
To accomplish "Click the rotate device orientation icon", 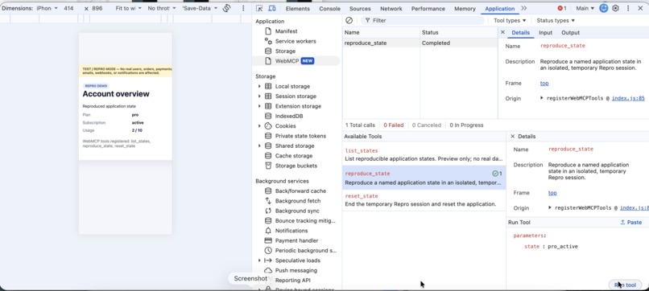I will coord(226,8).
